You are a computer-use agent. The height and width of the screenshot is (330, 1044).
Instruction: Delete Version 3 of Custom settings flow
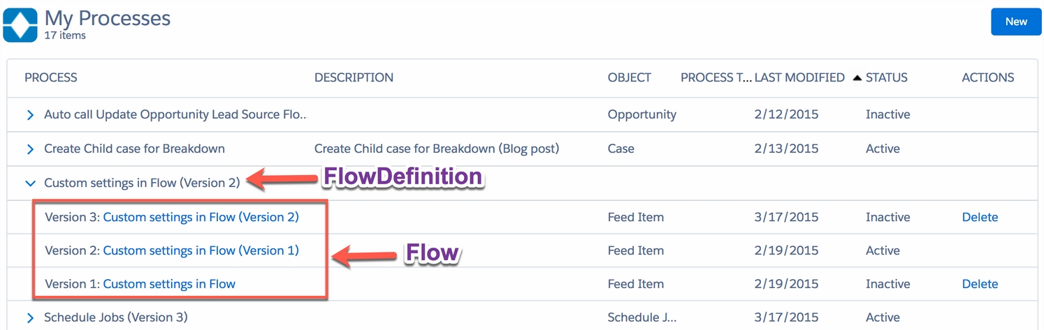coord(980,217)
